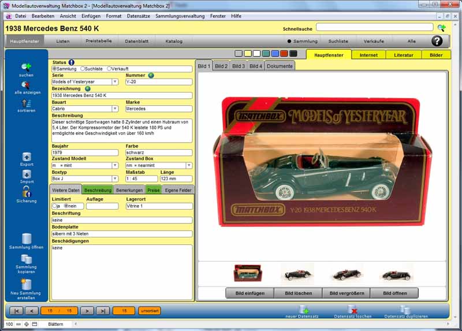Click the suchen search icon in sidebar
462x331 pixels.
point(26,68)
